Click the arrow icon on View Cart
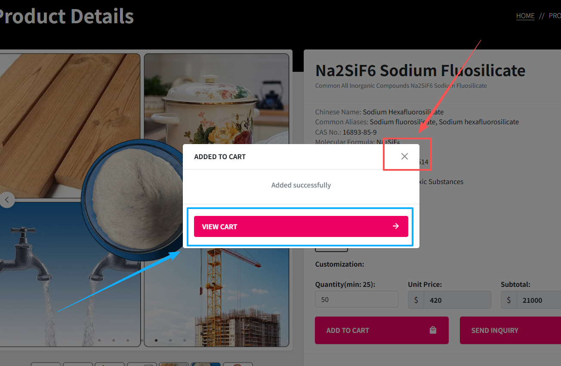This screenshot has height=366, width=561. [x=396, y=226]
